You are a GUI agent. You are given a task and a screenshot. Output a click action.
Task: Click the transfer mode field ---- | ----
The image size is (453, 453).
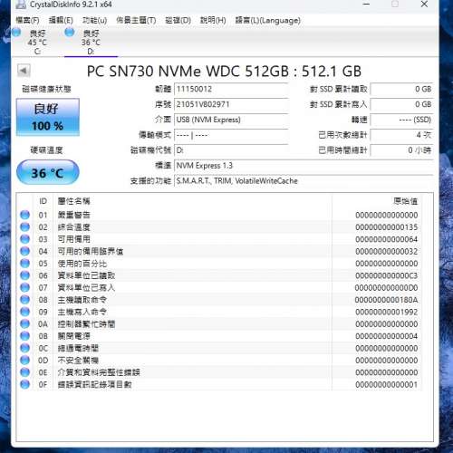[231, 135]
